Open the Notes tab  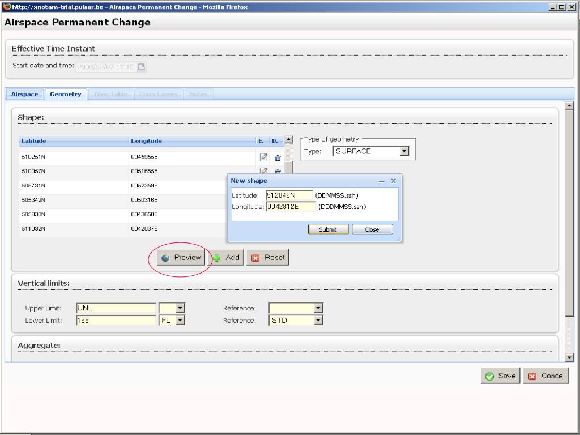click(x=199, y=95)
